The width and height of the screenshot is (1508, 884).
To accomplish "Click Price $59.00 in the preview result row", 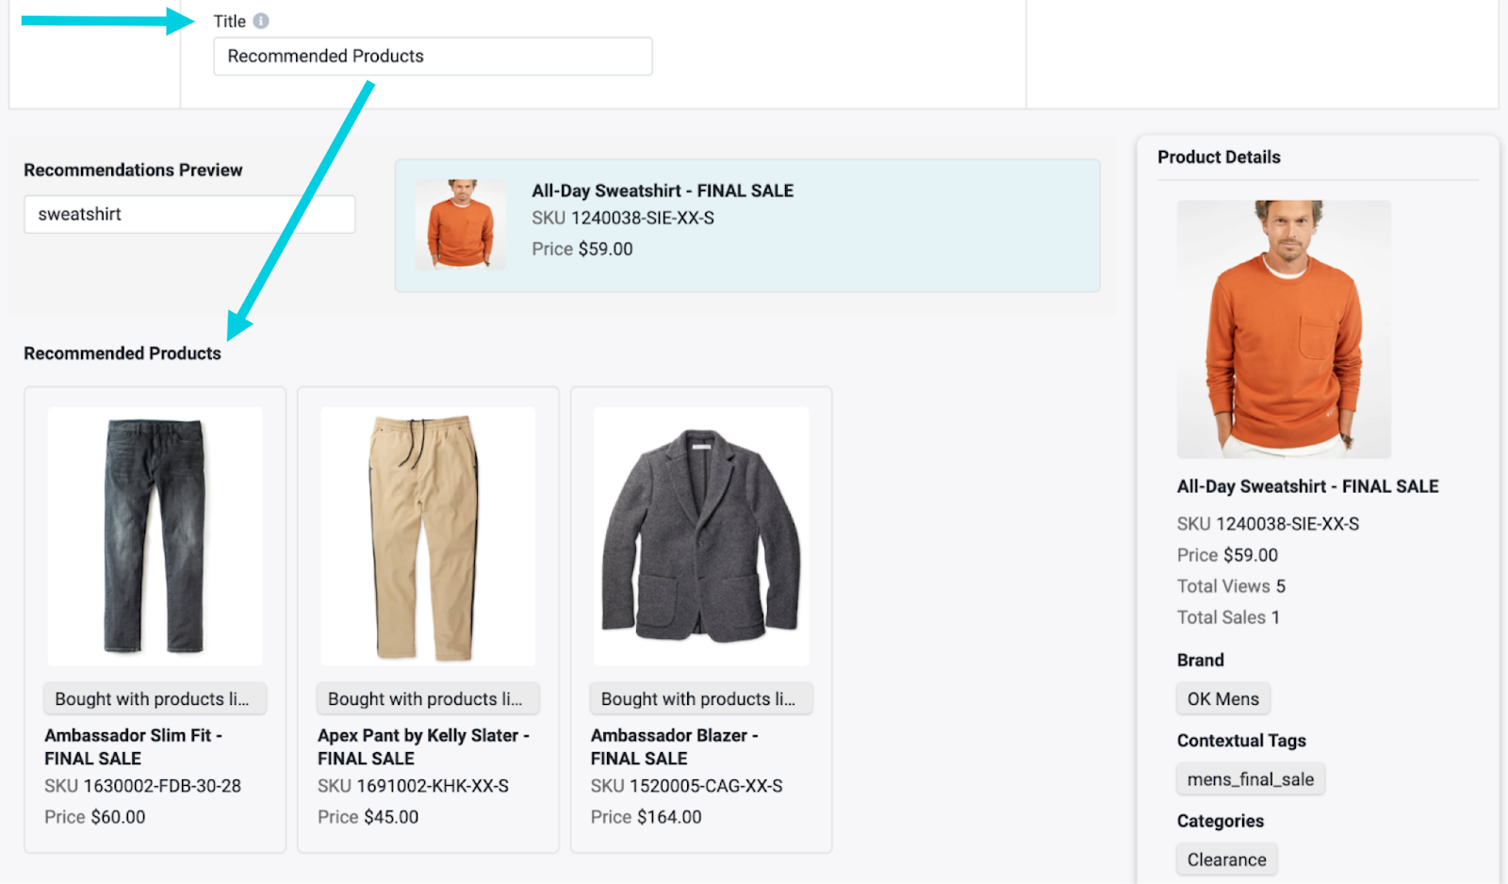I will coord(582,249).
